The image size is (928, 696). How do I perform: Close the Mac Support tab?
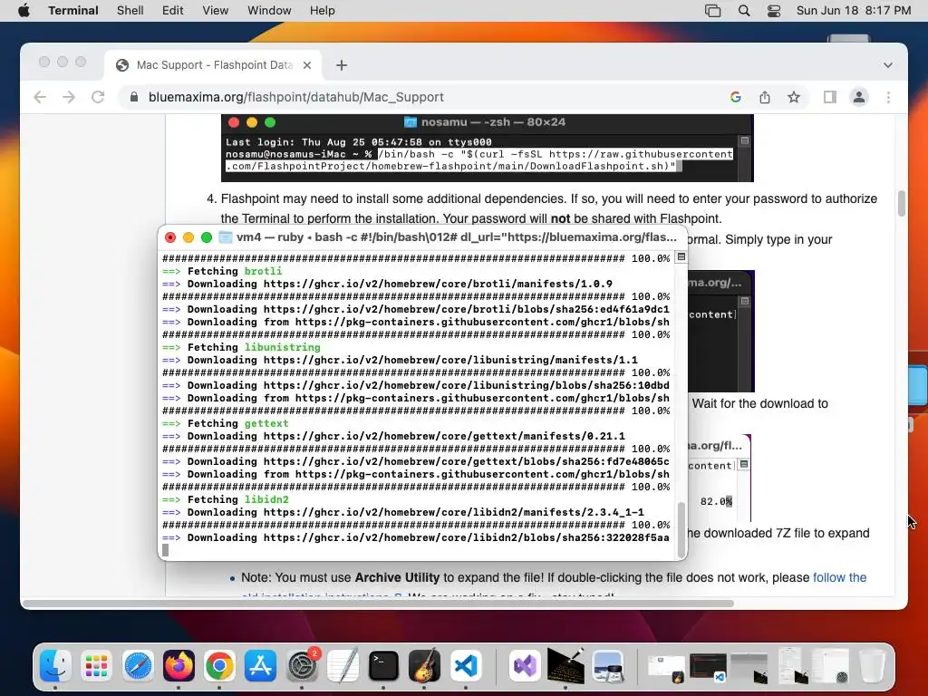click(307, 65)
